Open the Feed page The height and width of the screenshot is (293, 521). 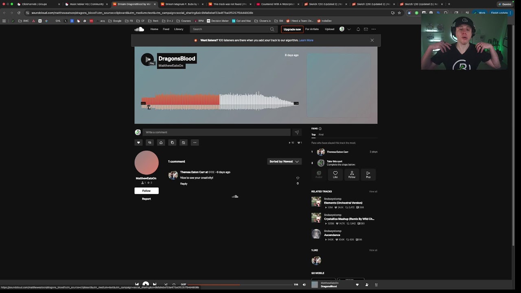(x=166, y=29)
